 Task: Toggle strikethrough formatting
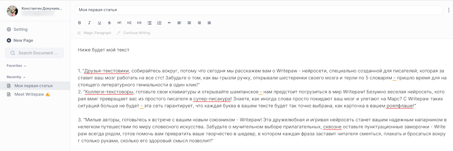109,23
